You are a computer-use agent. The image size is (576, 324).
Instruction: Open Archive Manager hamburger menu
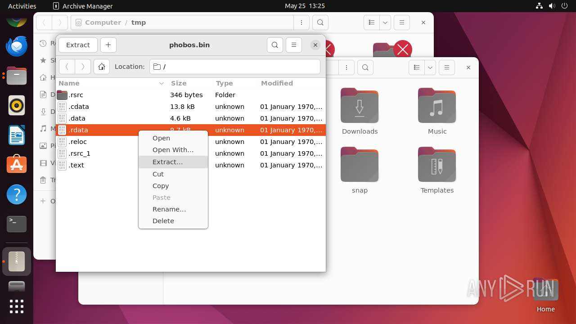pos(294,45)
